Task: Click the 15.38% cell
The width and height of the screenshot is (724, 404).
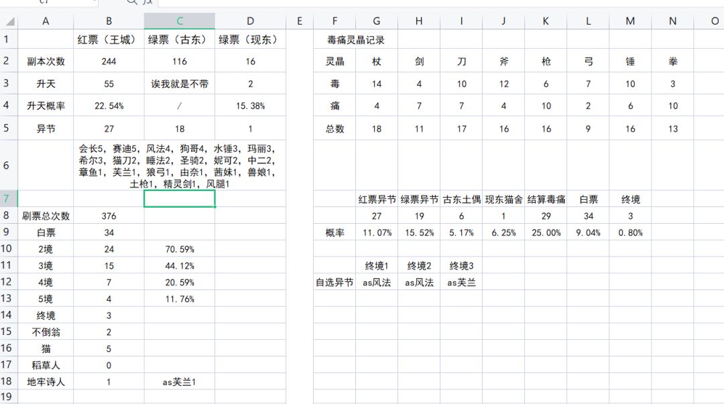Action: [x=250, y=106]
